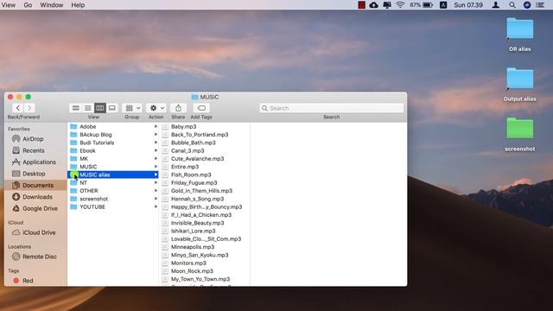553x311 pixels.
Task: Select Documents in the sidebar
Action: click(35, 185)
